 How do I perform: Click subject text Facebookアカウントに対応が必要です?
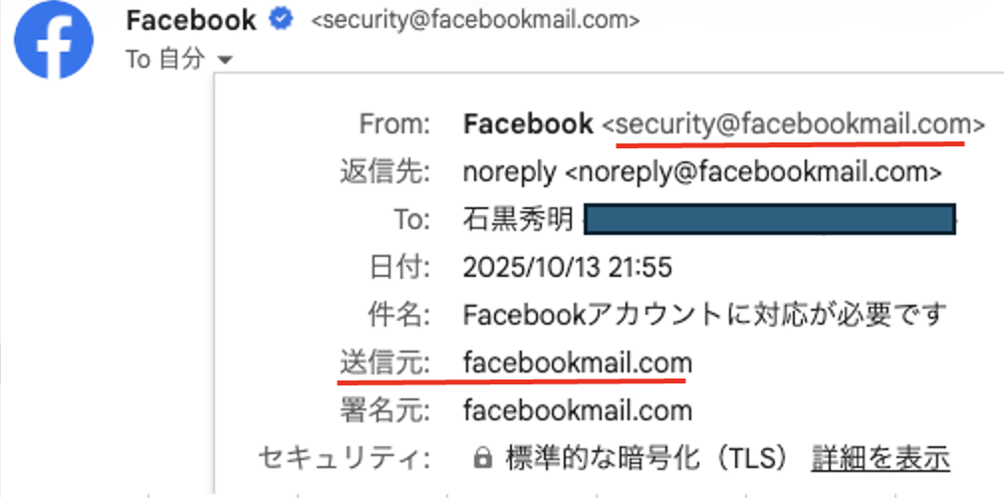(703, 315)
